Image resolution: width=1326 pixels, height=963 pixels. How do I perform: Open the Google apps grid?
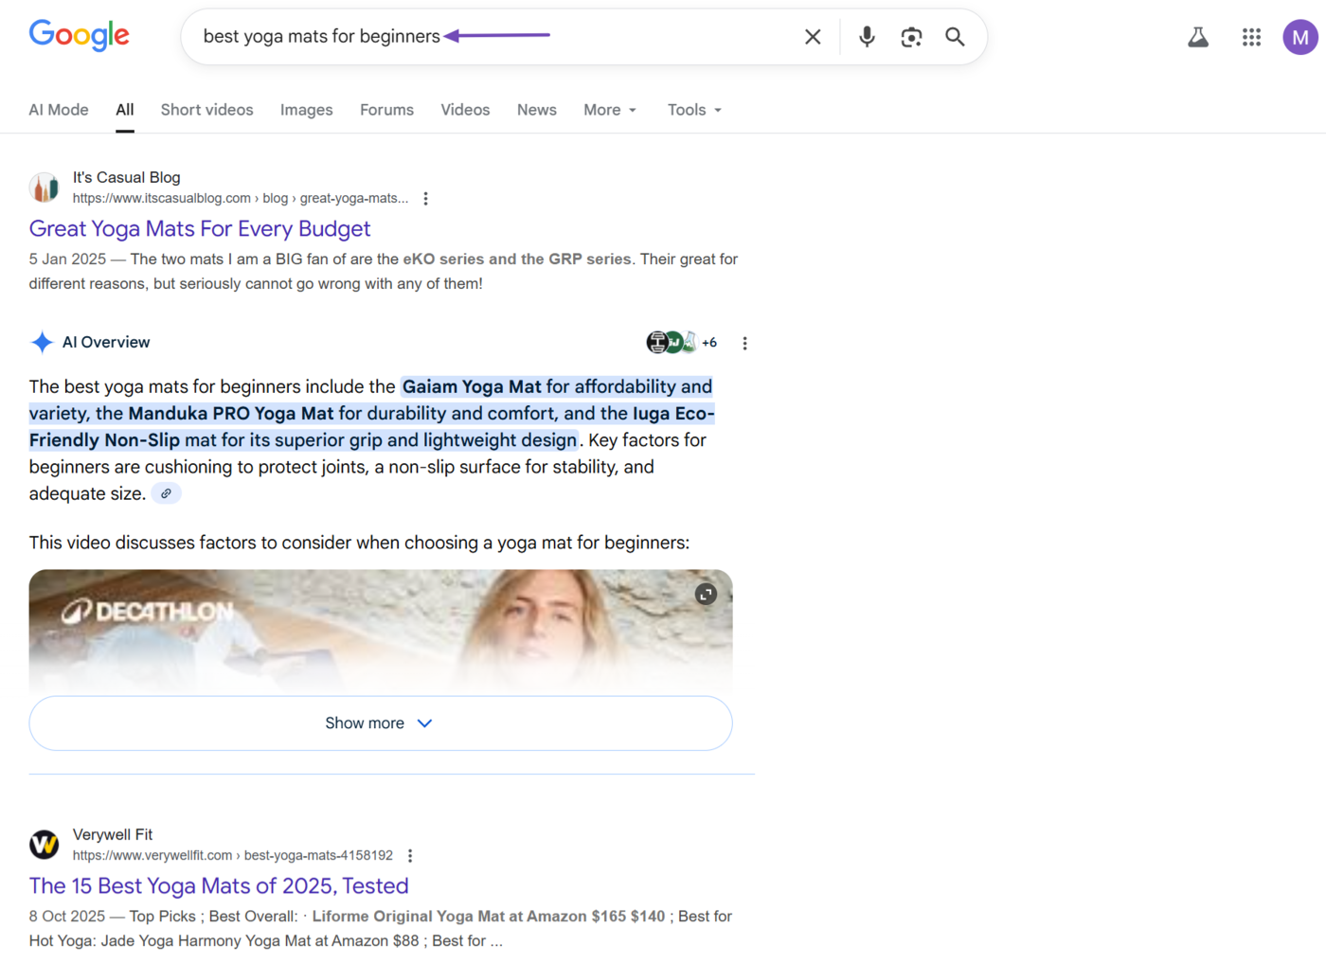pyautogui.click(x=1251, y=37)
